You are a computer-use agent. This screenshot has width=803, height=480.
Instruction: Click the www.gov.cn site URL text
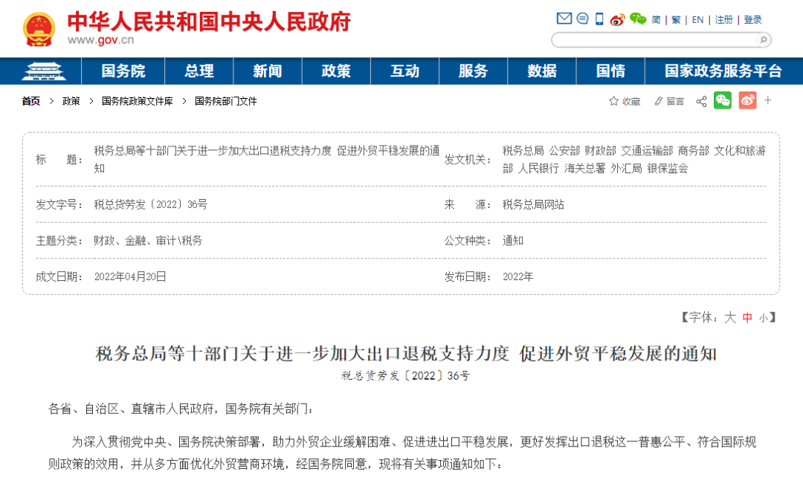tap(100, 40)
